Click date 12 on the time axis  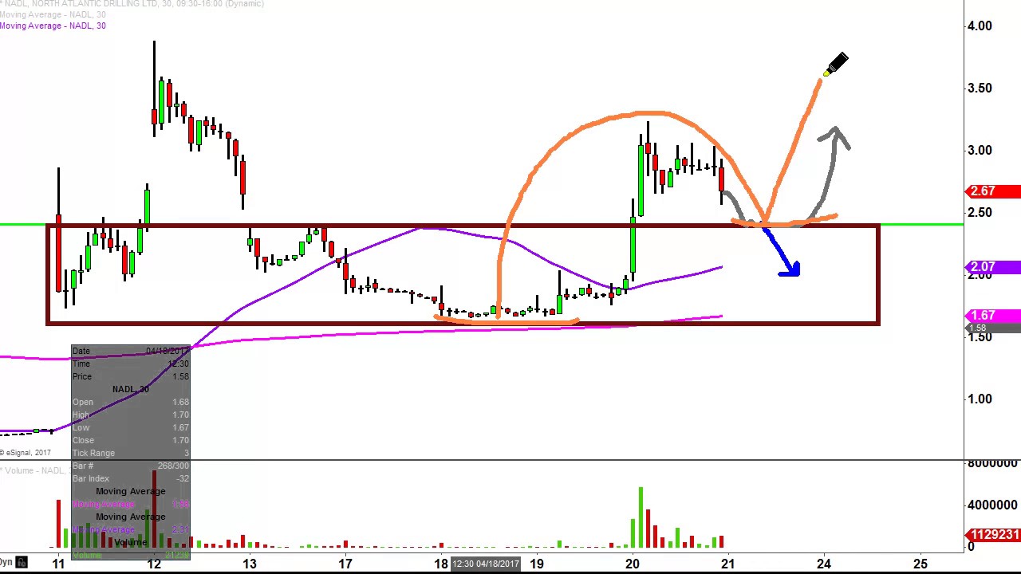(154, 564)
